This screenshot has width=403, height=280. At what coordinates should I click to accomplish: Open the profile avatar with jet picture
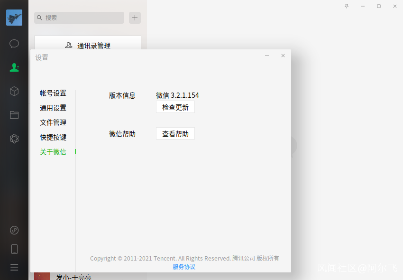[x=14, y=18]
